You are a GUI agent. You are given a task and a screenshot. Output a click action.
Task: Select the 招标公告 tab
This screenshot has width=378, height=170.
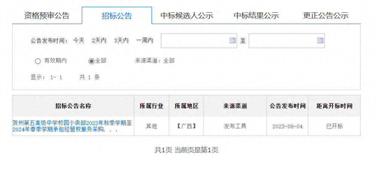tap(117, 16)
